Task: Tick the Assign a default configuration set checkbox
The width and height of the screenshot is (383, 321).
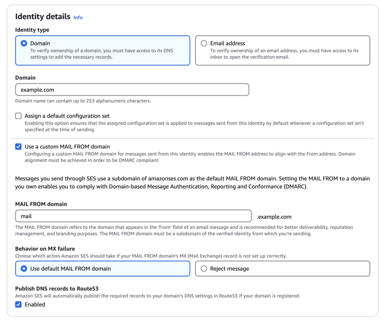Action: coord(18,116)
